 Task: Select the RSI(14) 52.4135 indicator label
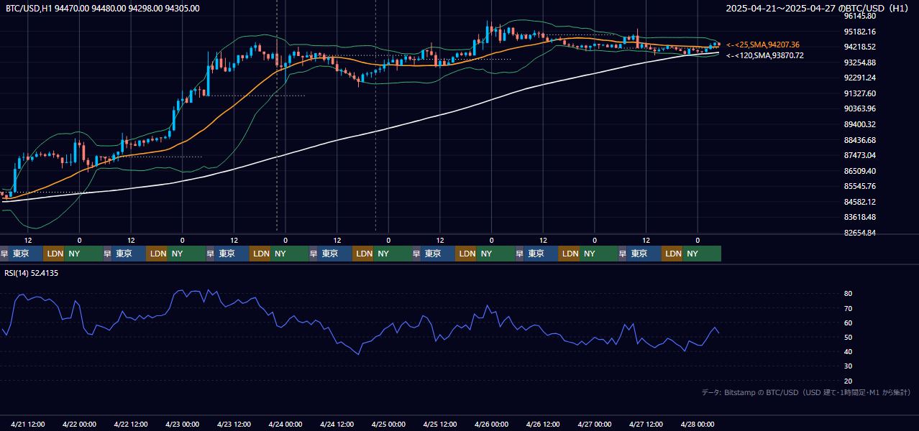pyautogui.click(x=31, y=273)
